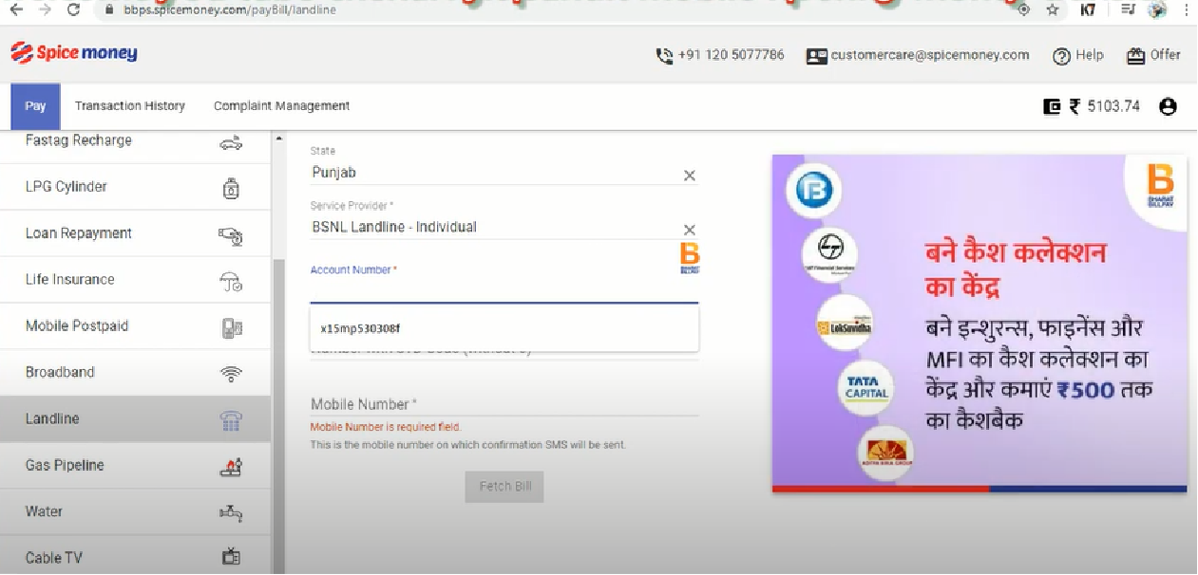Clear the Service Provider selection
This screenshot has height=575, width=1198.
coord(690,230)
